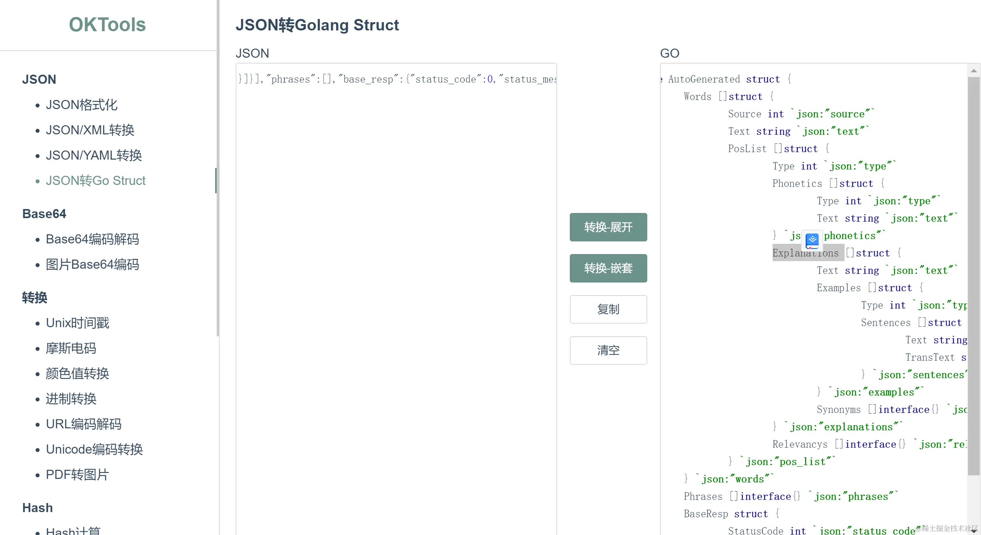The image size is (981, 535).
Task: Open JSON/XML转换 sidebar item
Action: (x=90, y=130)
